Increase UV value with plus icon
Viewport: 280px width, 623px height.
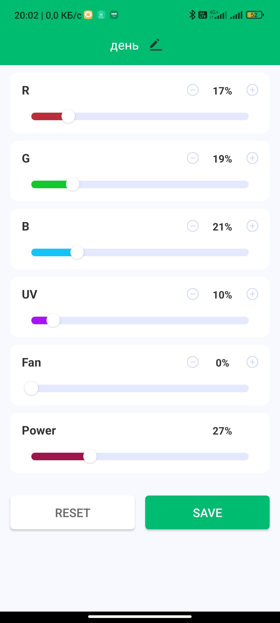252,294
